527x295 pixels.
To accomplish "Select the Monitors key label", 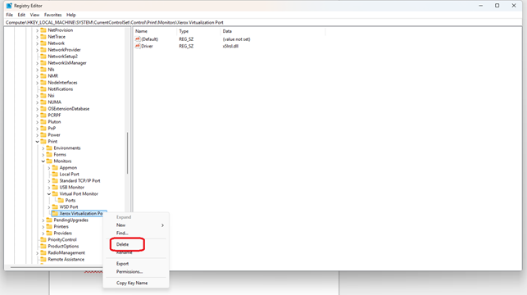I will pyautogui.click(x=62, y=161).
